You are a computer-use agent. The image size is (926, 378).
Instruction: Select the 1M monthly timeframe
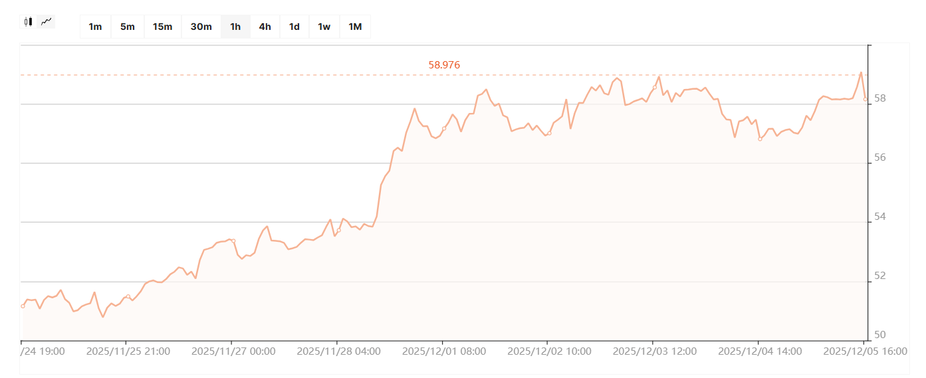[x=355, y=27]
